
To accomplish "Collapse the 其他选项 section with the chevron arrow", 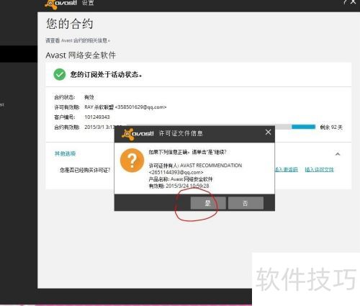I will coord(338,154).
